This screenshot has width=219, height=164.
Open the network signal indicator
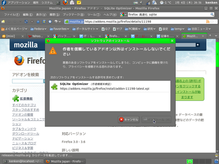148,3
